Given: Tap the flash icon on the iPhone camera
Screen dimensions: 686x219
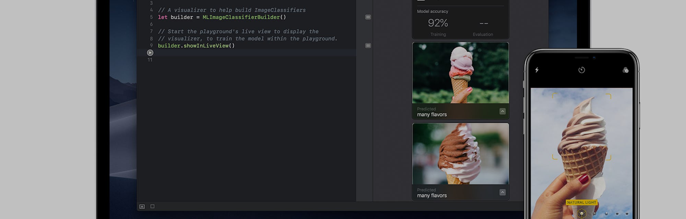Looking at the screenshot, I should click(x=537, y=70).
